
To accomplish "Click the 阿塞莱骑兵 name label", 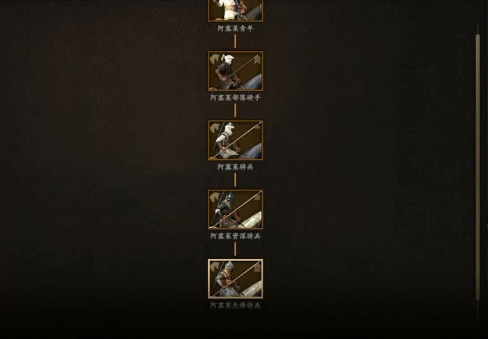I will point(236,167).
